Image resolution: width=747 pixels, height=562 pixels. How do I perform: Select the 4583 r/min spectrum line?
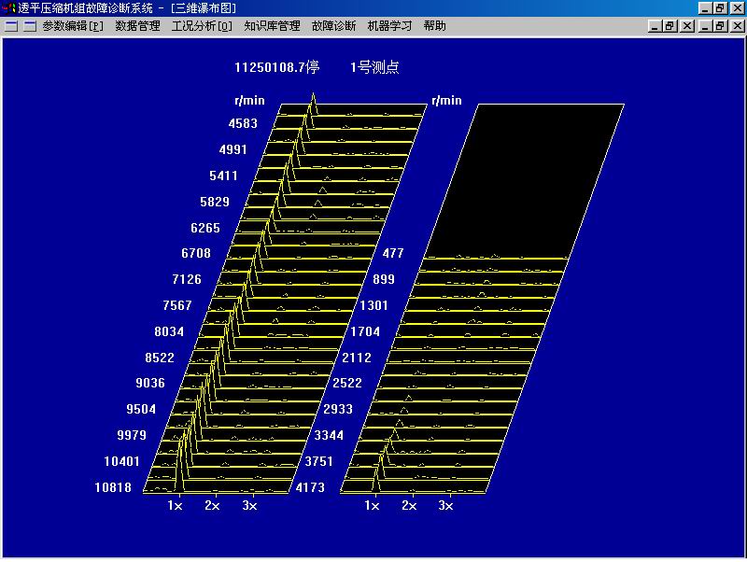point(244,123)
